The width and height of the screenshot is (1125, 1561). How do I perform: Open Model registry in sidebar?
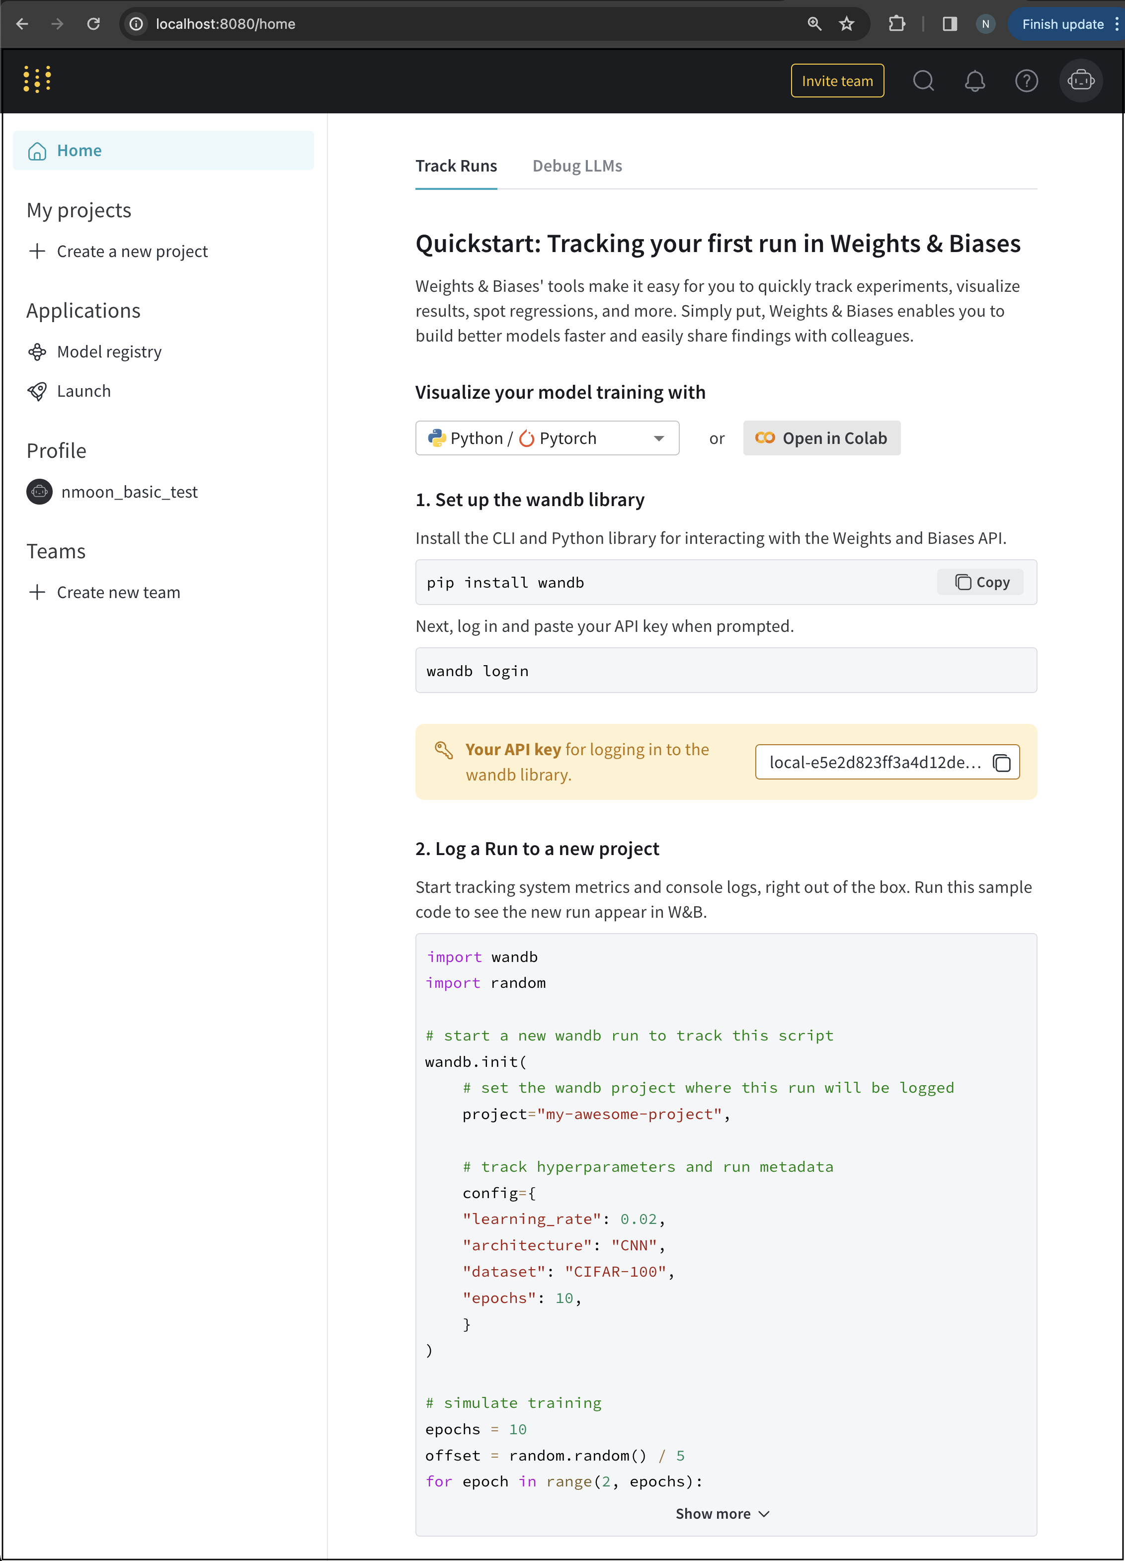coord(109,351)
